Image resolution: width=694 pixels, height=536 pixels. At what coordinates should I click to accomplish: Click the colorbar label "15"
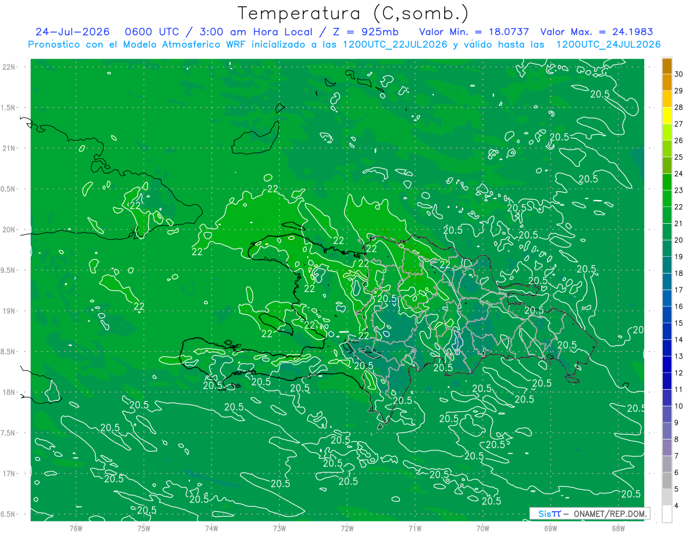point(679,323)
